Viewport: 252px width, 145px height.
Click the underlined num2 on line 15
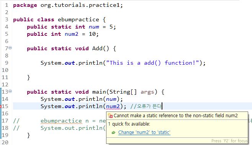[x=113, y=106]
